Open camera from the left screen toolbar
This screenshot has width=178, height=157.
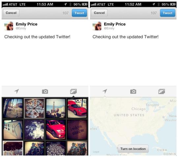pos(45,92)
